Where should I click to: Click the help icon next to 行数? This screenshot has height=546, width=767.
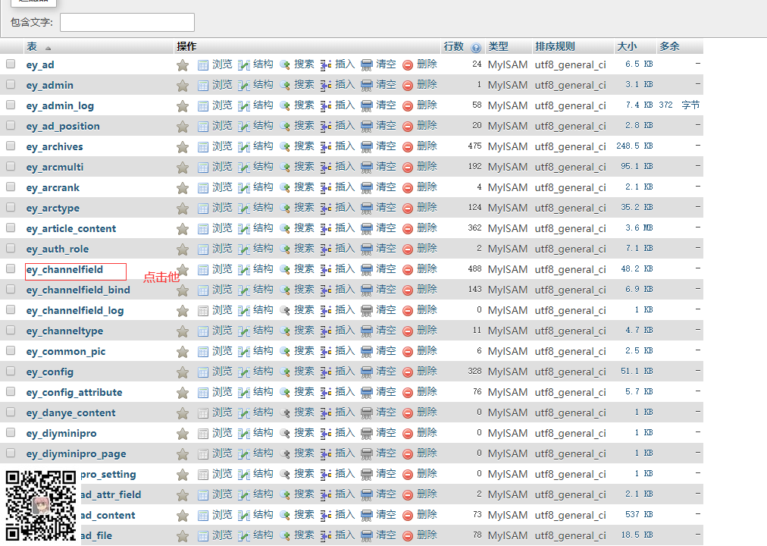tap(476, 47)
